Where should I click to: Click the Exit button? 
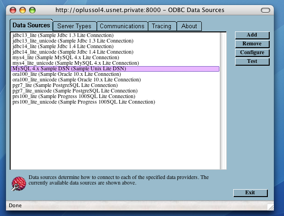pos(250,193)
